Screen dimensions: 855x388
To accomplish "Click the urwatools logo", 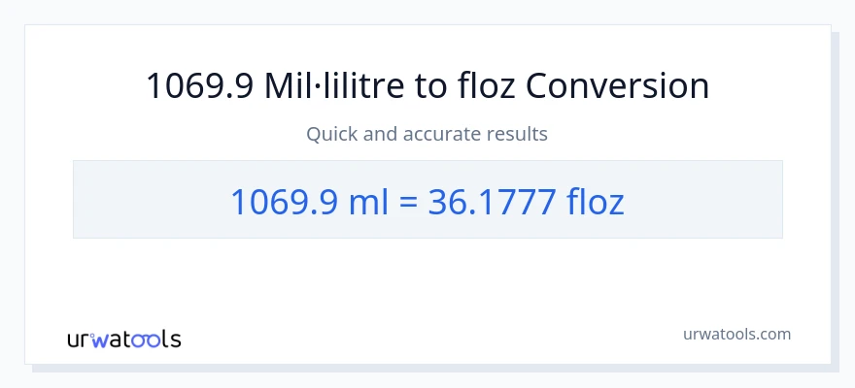I will pyautogui.click(x=123, y=339).
